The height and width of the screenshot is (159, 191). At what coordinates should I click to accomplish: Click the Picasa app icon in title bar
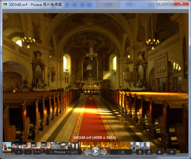pyautogui.click(x=5, y=5)
